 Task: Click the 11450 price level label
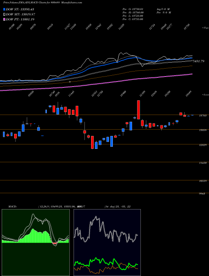coord(202,163)
